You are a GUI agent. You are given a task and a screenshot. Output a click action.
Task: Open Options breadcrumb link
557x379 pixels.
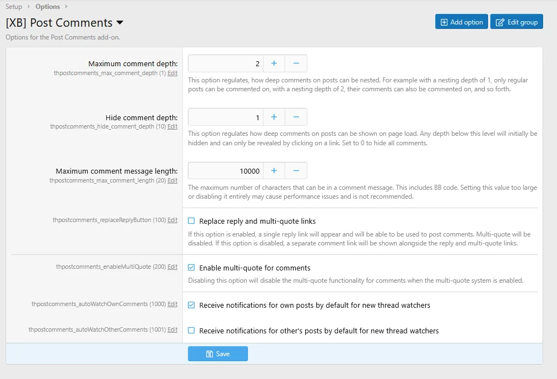pos(47,7)
